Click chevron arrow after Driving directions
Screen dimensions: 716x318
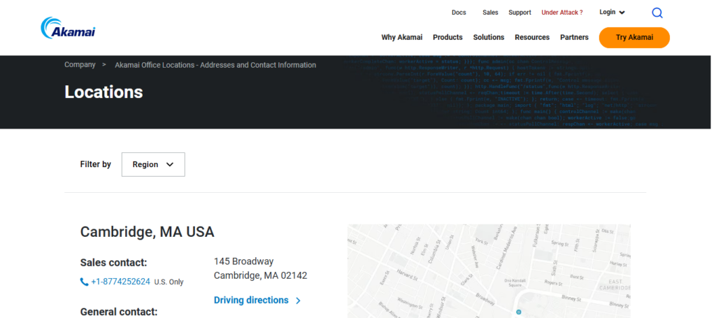click(x=298, y=301)
